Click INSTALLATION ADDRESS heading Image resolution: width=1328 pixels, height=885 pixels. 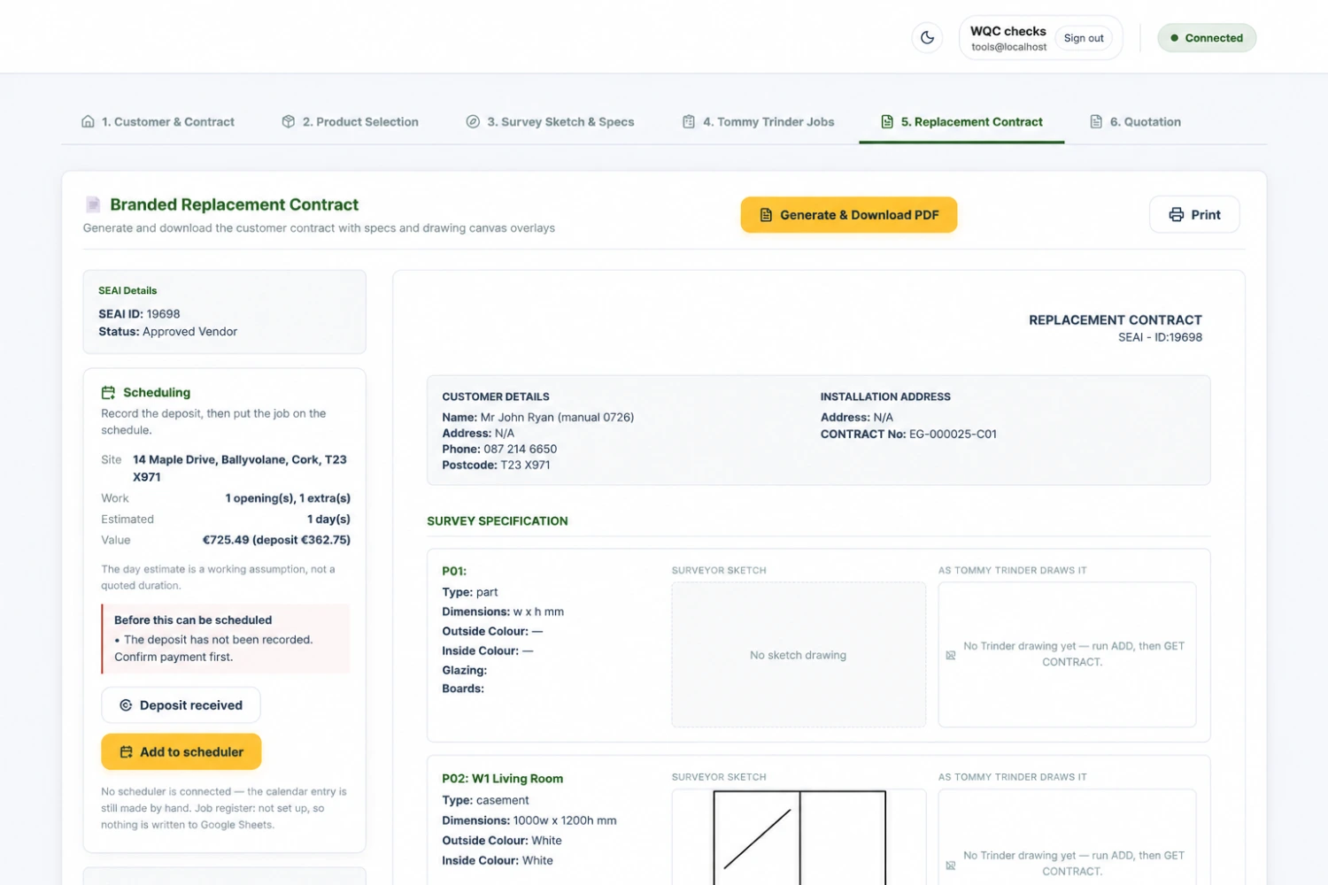(x=885, y=397)
